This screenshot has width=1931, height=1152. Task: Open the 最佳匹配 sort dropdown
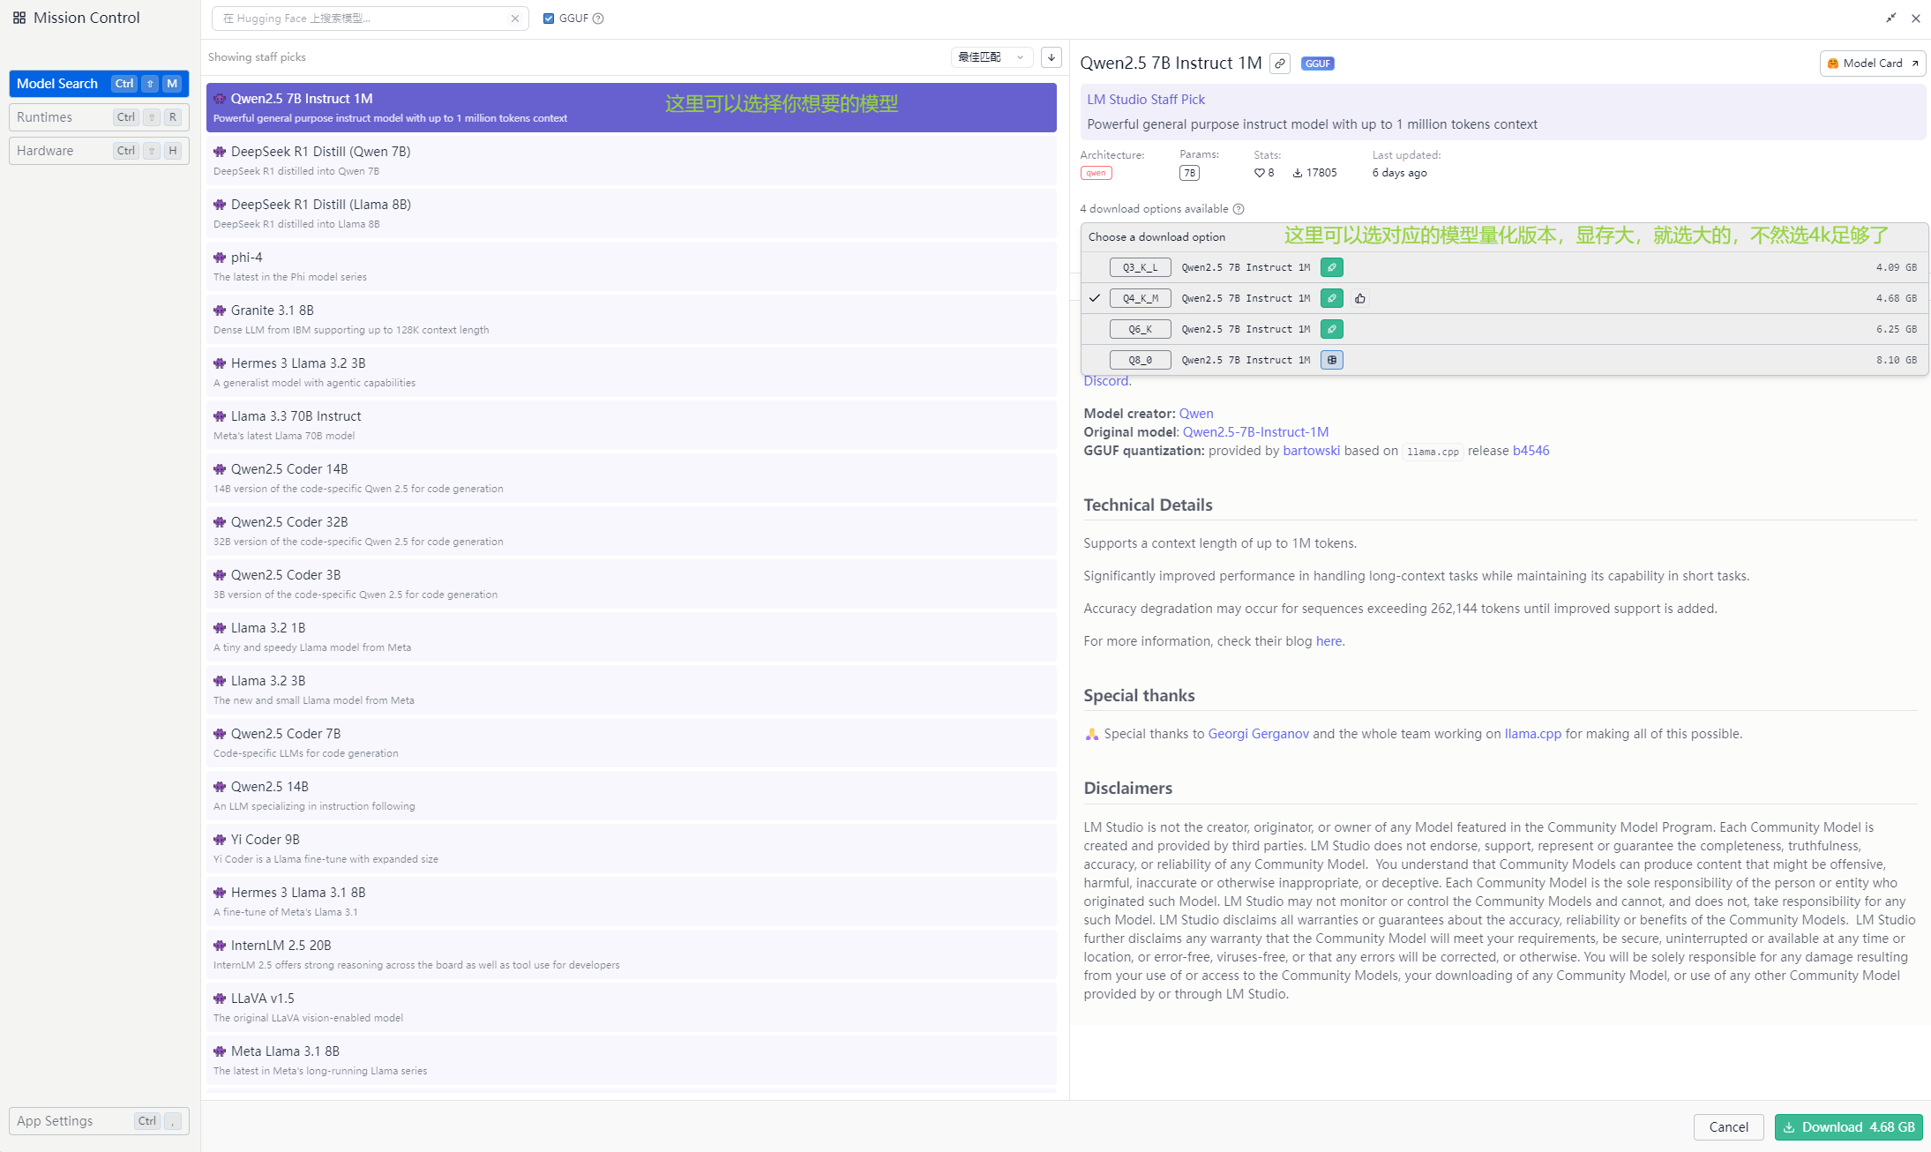coord(992,57)
